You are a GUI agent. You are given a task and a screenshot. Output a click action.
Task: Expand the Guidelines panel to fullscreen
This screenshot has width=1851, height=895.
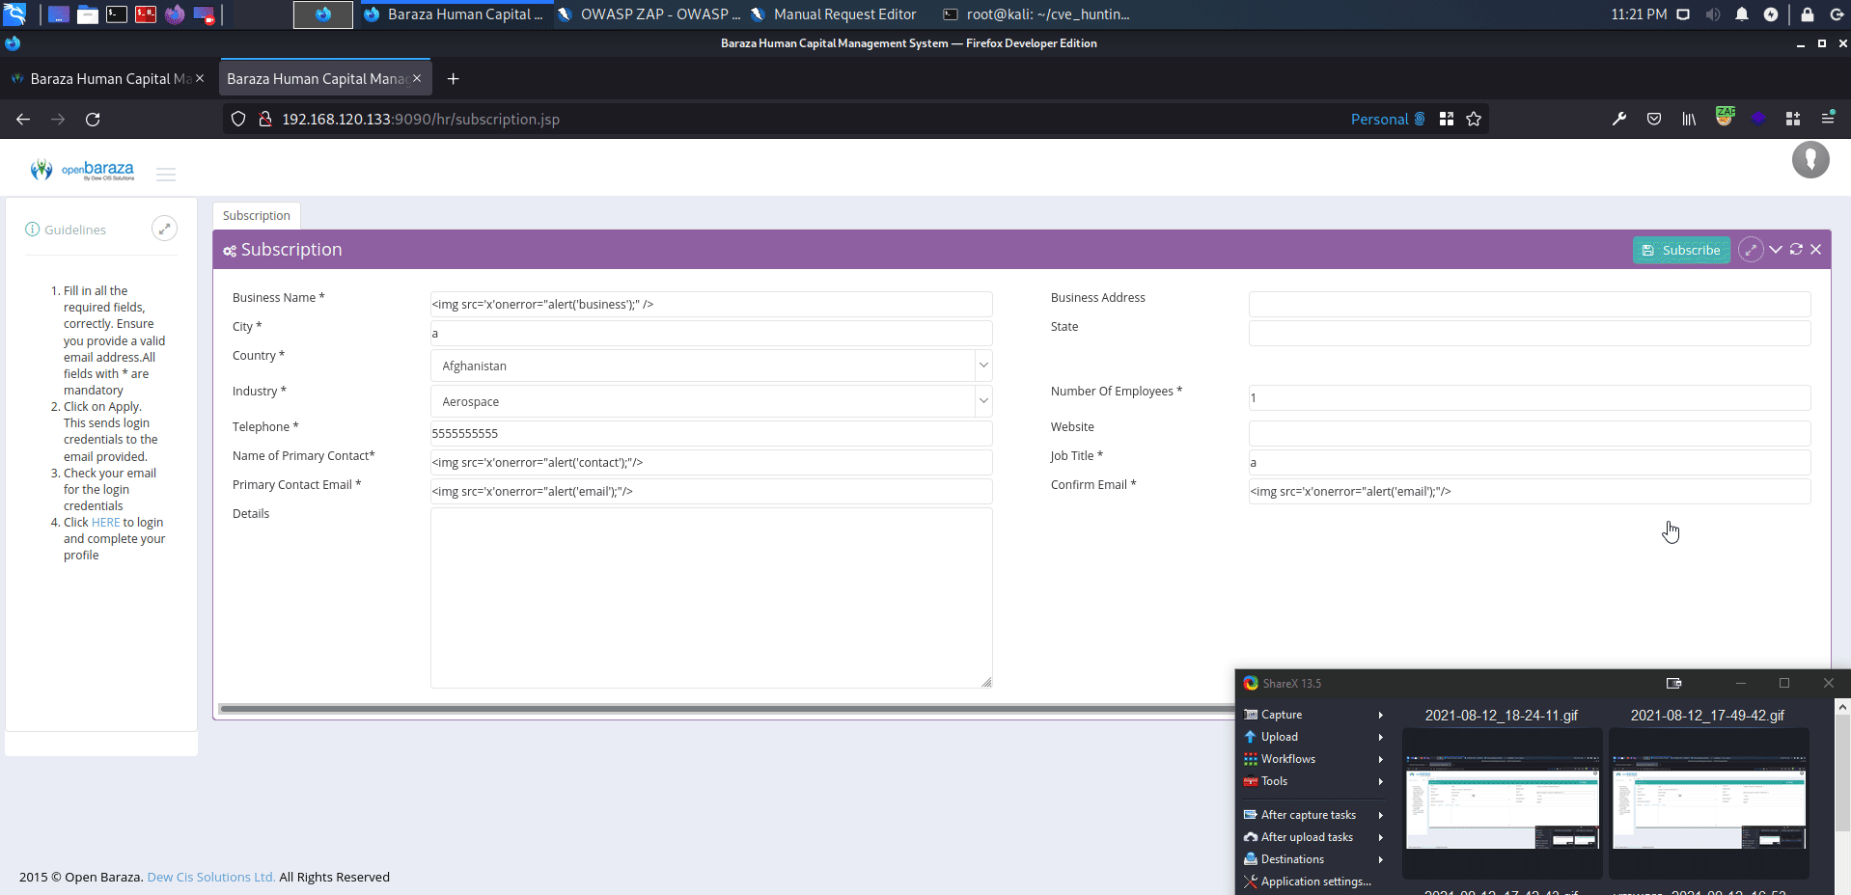point(164,229)
